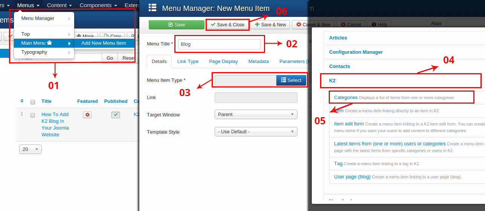Screen dimensions: 485x211
Task: Click the Move toolbar button
Action: 85,36
